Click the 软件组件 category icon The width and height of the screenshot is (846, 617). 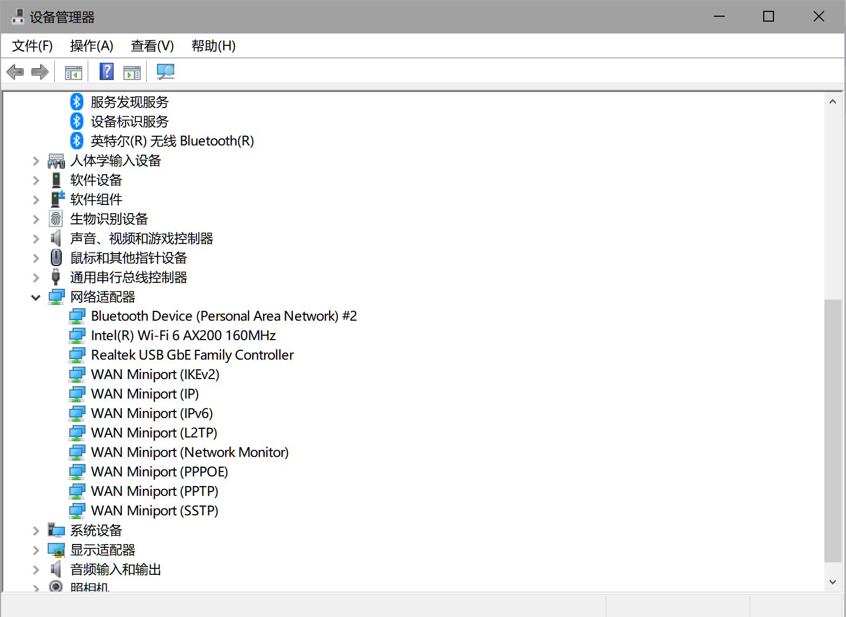coord(57,199)
